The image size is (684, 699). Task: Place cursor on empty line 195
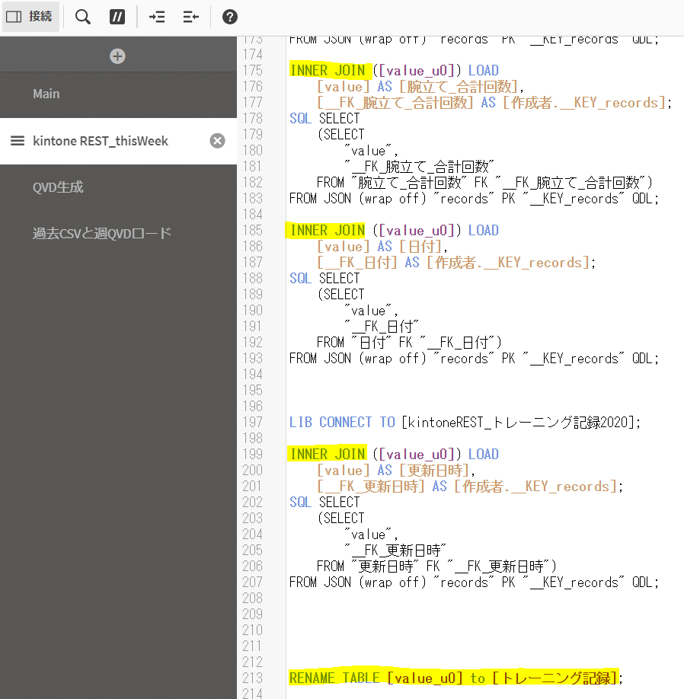484,391
